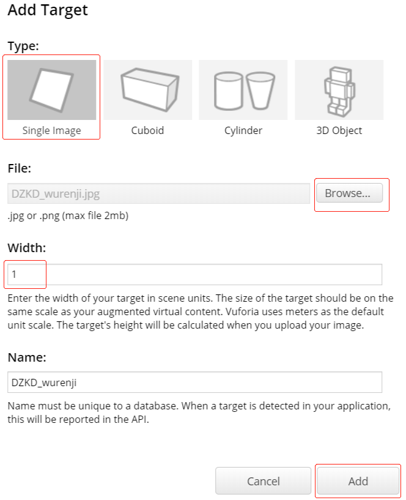
Task: Select the 3D Object robot icon
Action: pyautogui.click(x=339, y=90)
